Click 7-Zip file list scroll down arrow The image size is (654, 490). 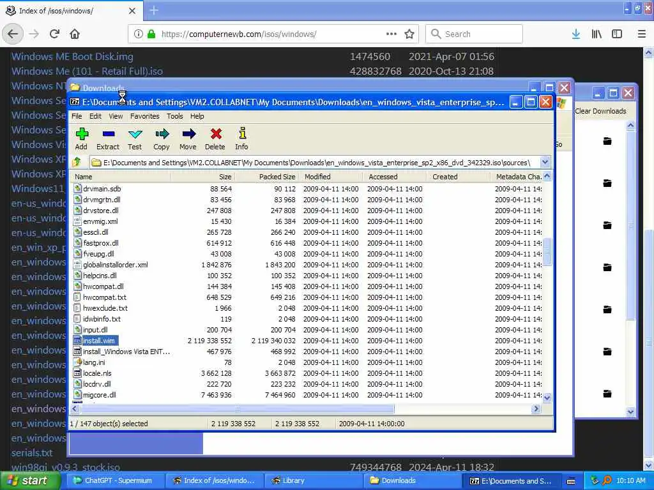coord(547,398)
